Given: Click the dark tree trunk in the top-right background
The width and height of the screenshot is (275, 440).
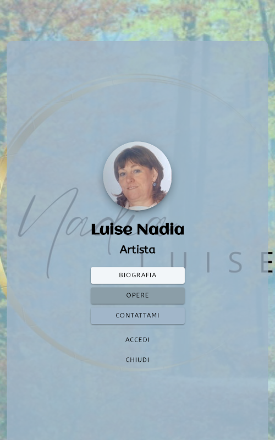Looking at the screenshot, I should 266,23.
